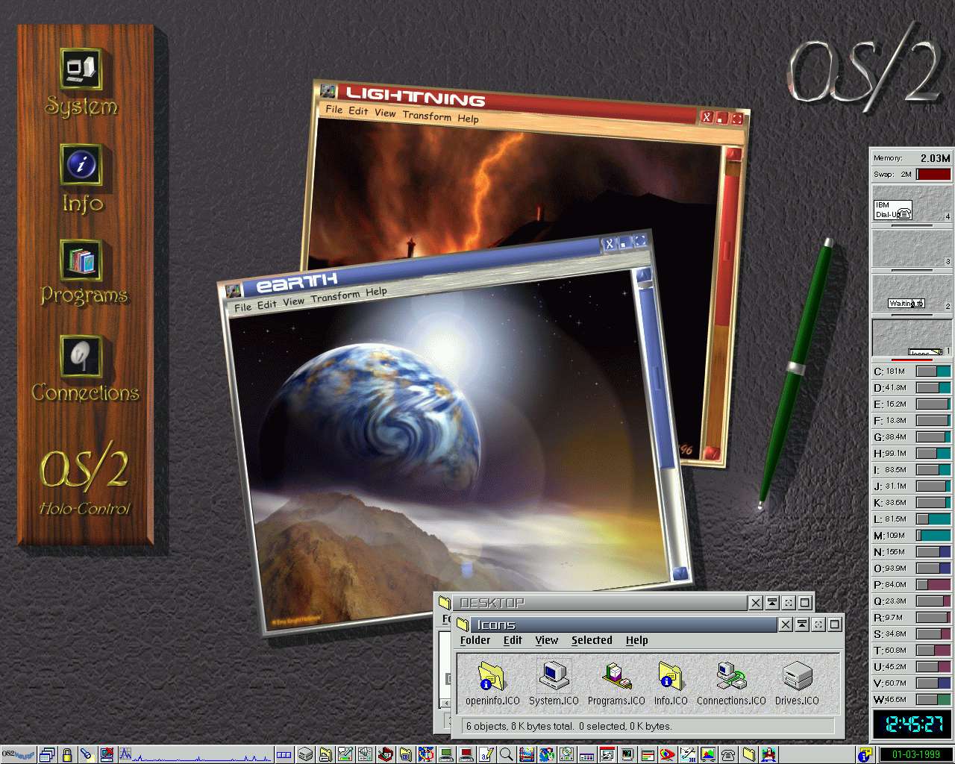Select the IBM Dial-Up virtual desktop pane
Image resolution: width=955 pixels, height=764 pixels.
[912, 204]
